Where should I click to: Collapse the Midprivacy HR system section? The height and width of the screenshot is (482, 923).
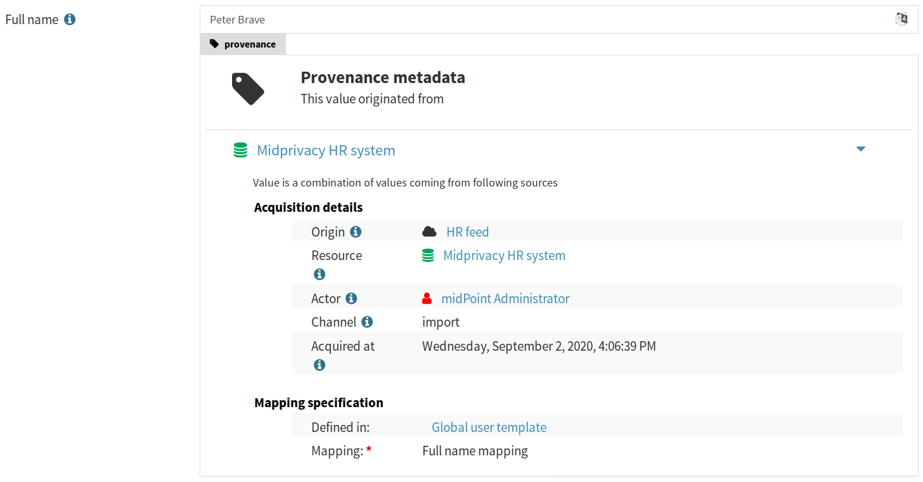(861, 148)
